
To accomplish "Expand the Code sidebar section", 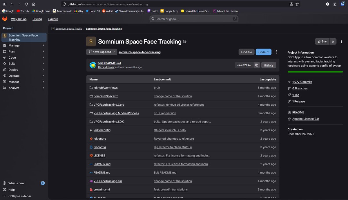I will pyautogui.click(x=24, y=57).
